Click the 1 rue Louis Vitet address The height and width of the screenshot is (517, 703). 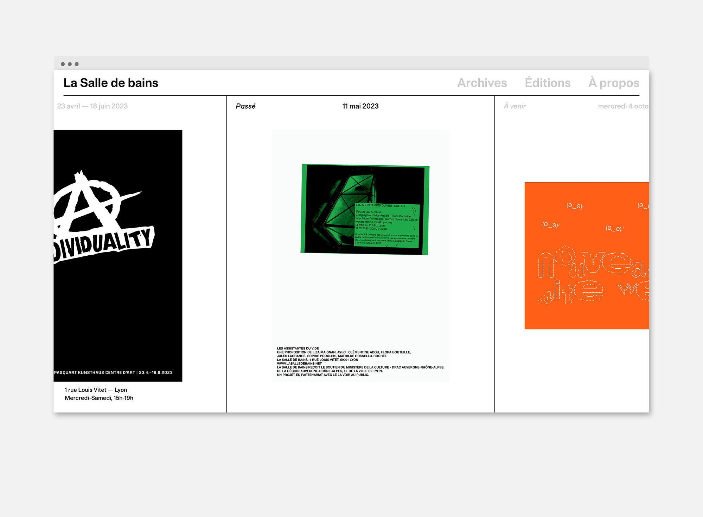[x=96, y=390]
